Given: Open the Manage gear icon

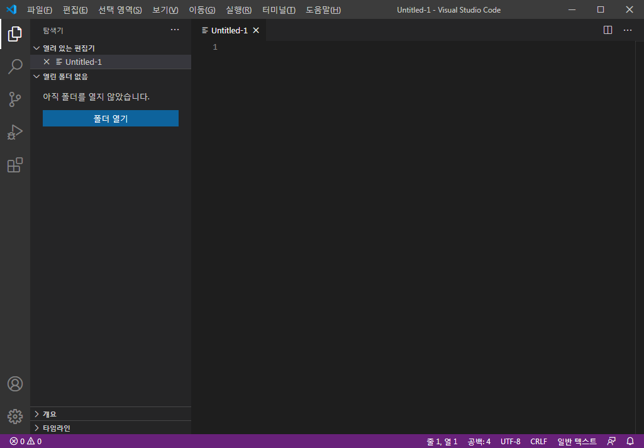Looking at the screenshot, I should click(x=15, y=417).
